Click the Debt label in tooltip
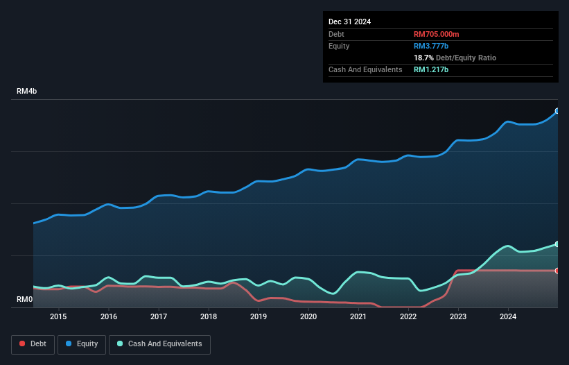 tap(336, 34)
